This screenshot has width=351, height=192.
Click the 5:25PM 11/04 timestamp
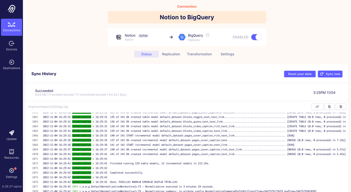pos(324,93)
